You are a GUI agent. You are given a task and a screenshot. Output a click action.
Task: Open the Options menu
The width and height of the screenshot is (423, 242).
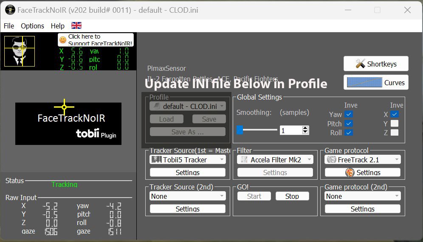coord(32,26)
